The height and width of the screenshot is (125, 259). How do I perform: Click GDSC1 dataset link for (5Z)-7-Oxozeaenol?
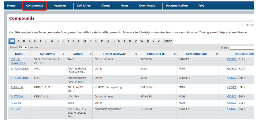[232, 59]
